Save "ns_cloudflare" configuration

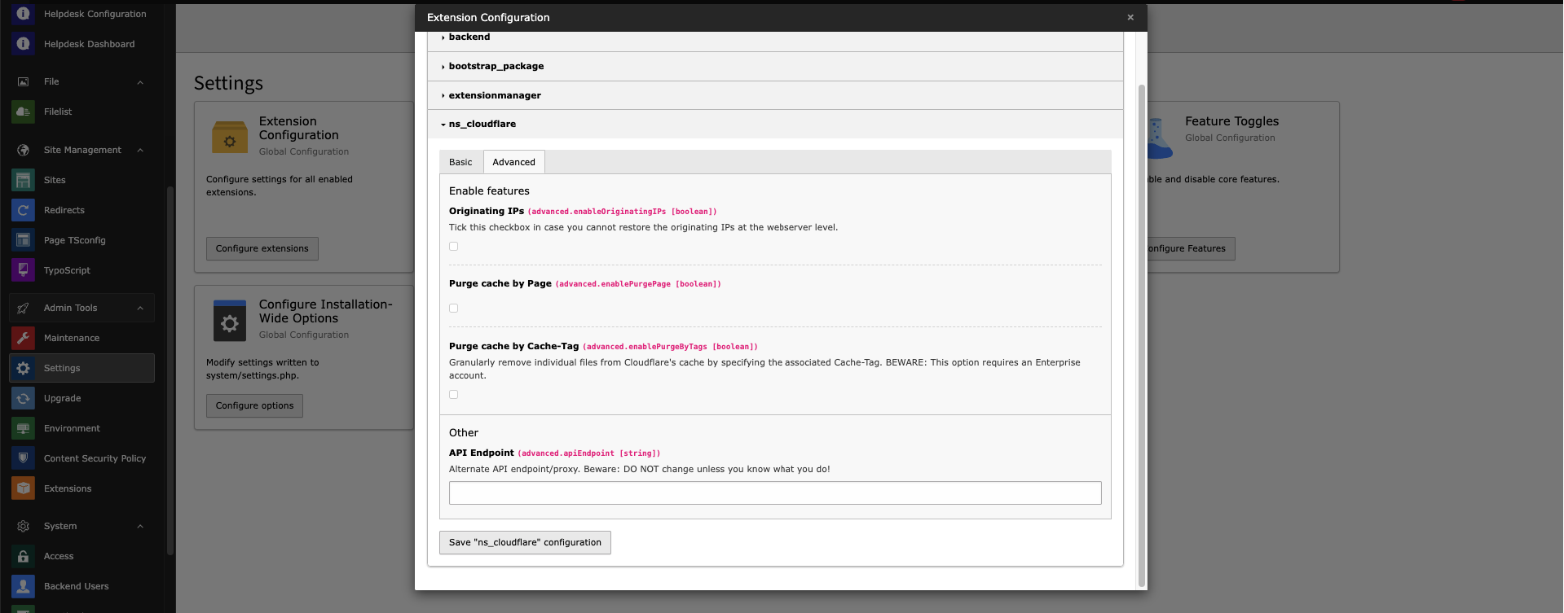tap(525, 543)
